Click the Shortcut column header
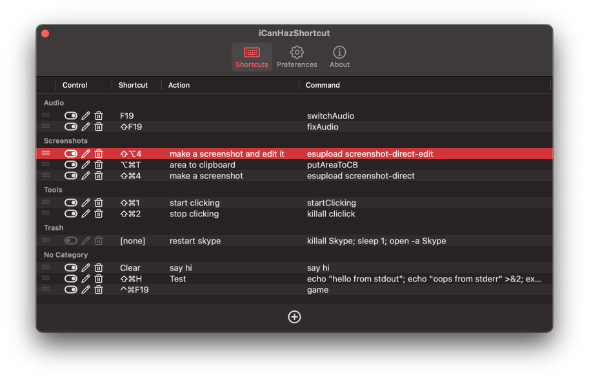The image size is (589, 380). click(133, 85)
